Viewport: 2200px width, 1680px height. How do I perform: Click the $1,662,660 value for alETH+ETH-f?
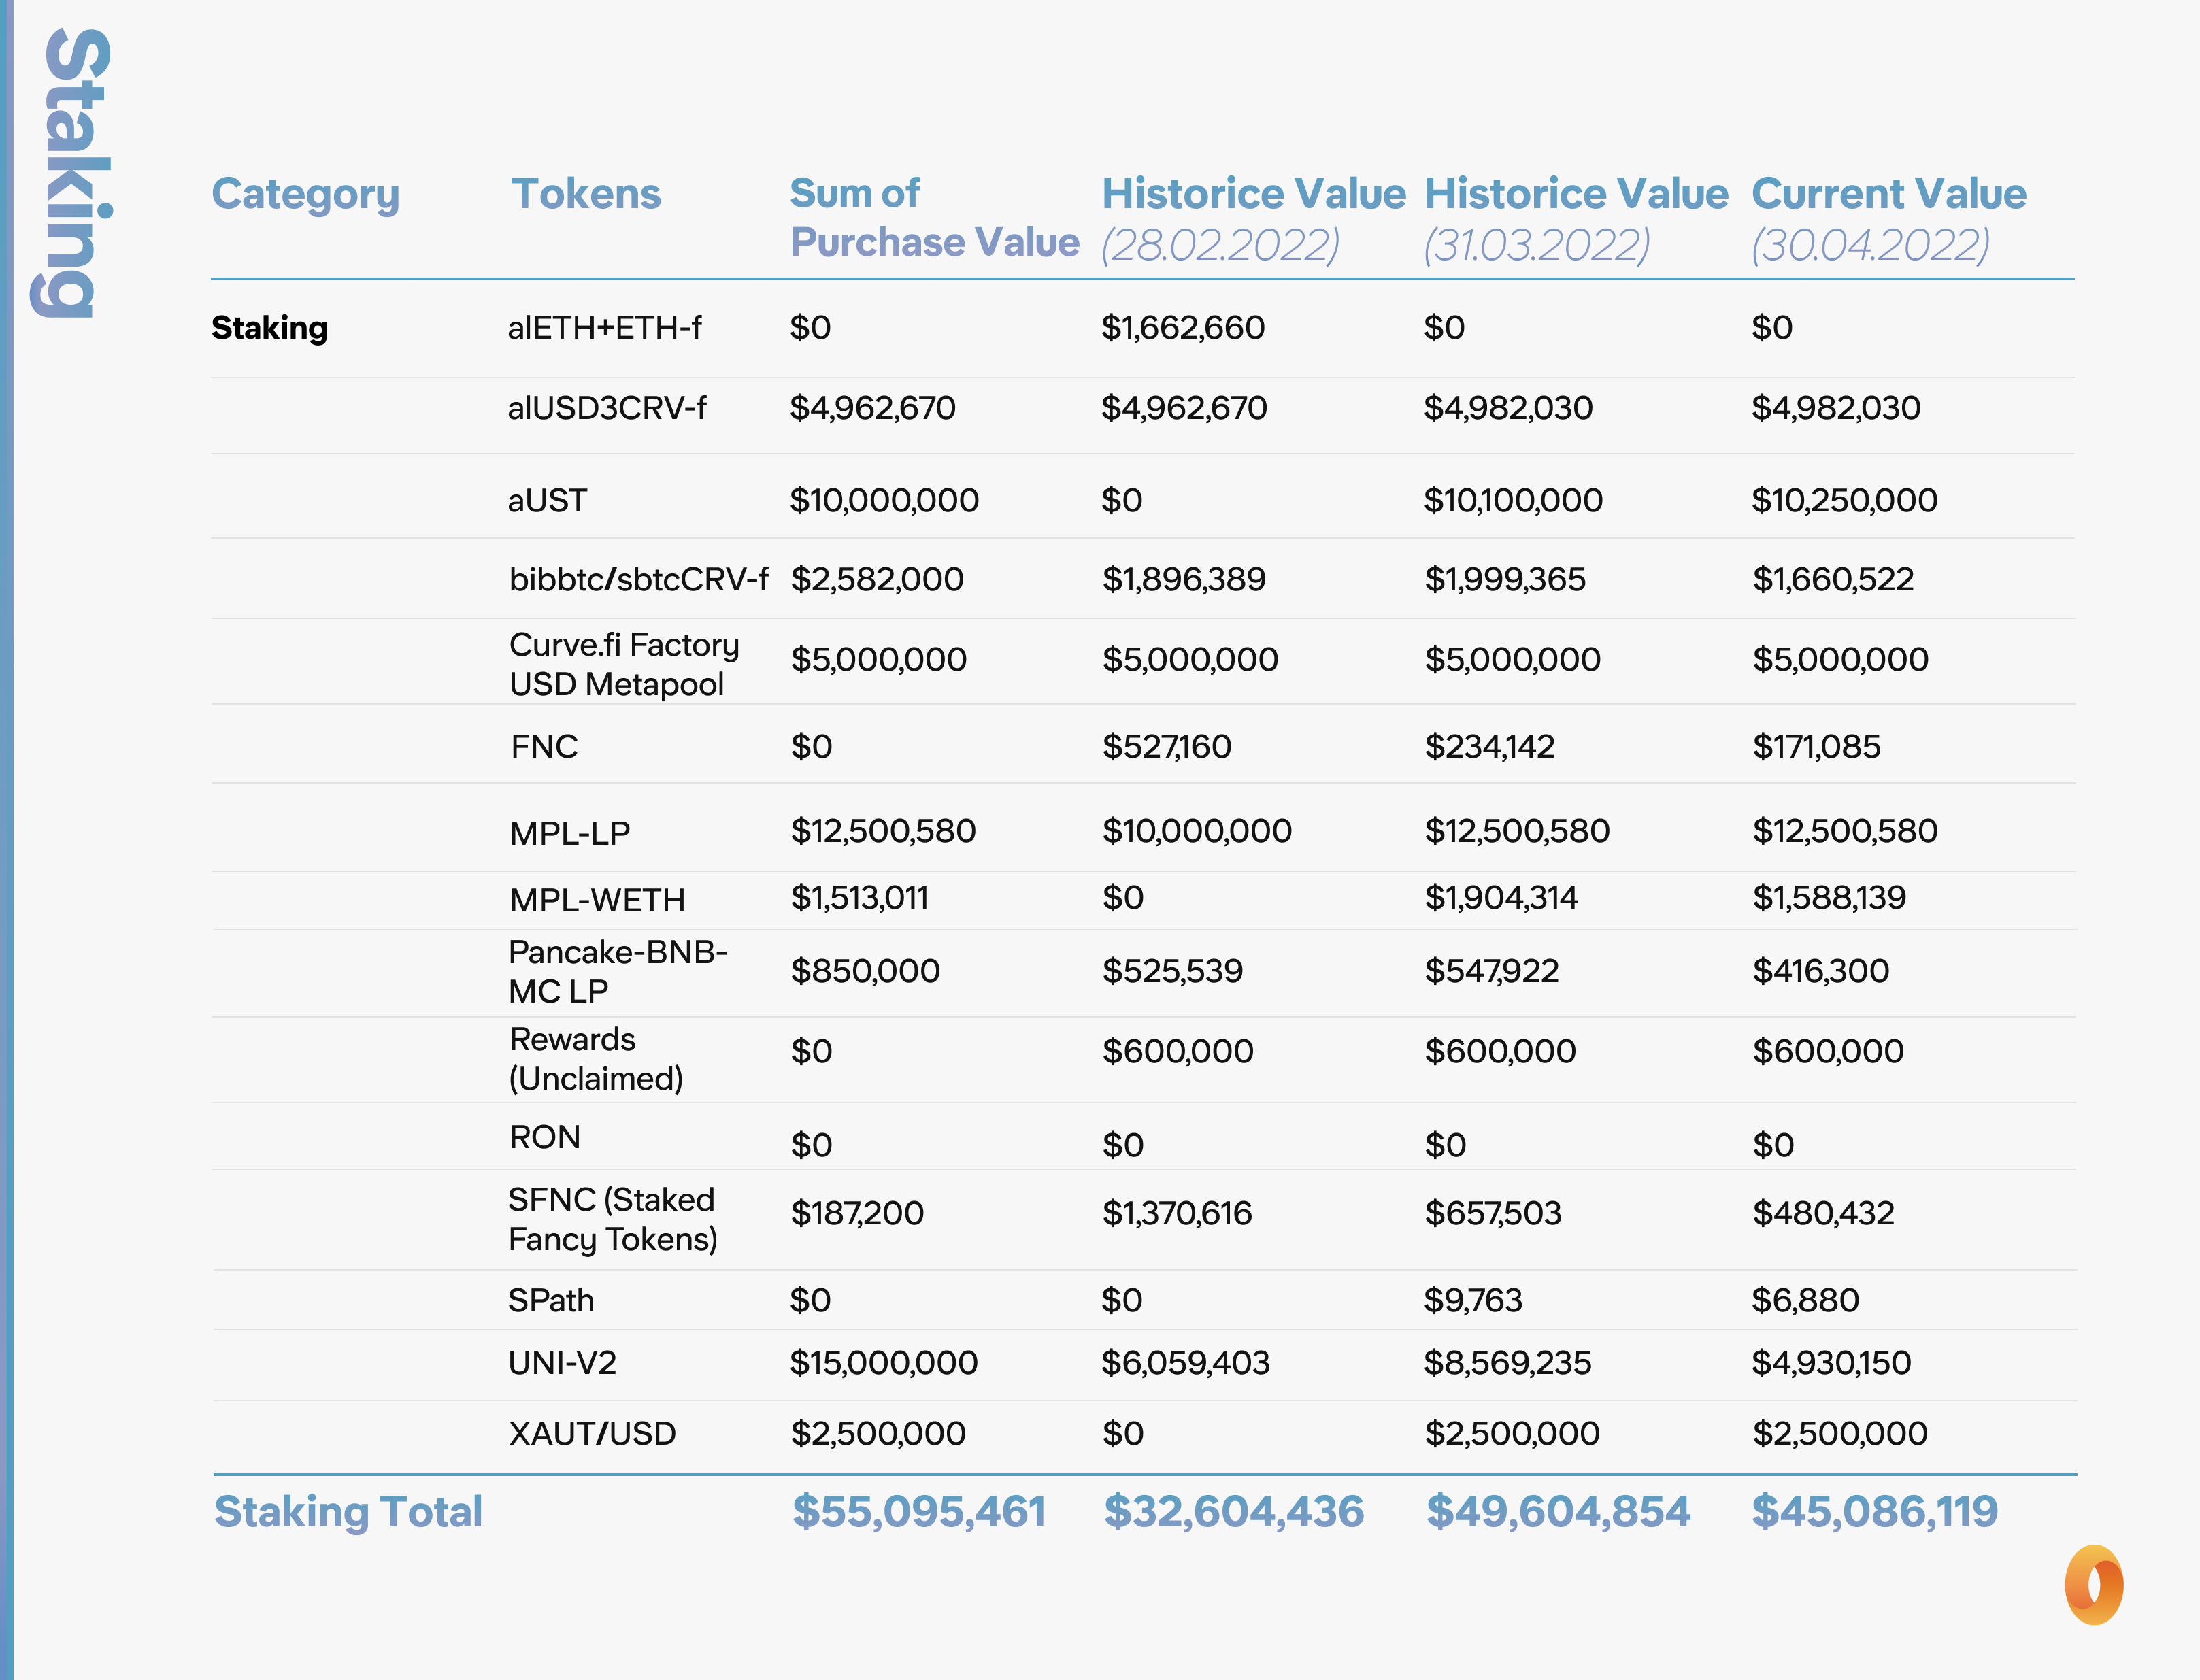pyautogui.click(x=1183, y=328)
